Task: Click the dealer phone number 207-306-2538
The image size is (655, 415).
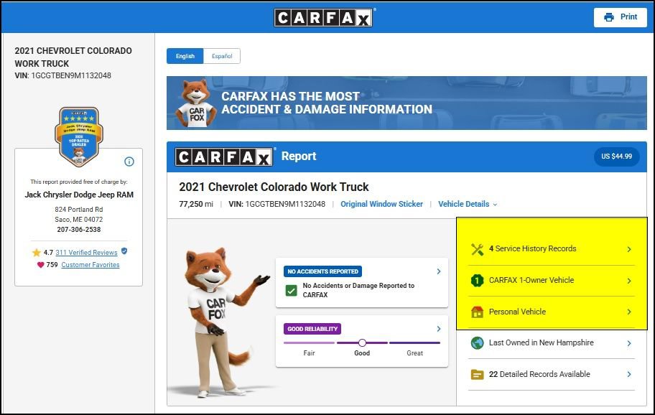Action: 79,230
